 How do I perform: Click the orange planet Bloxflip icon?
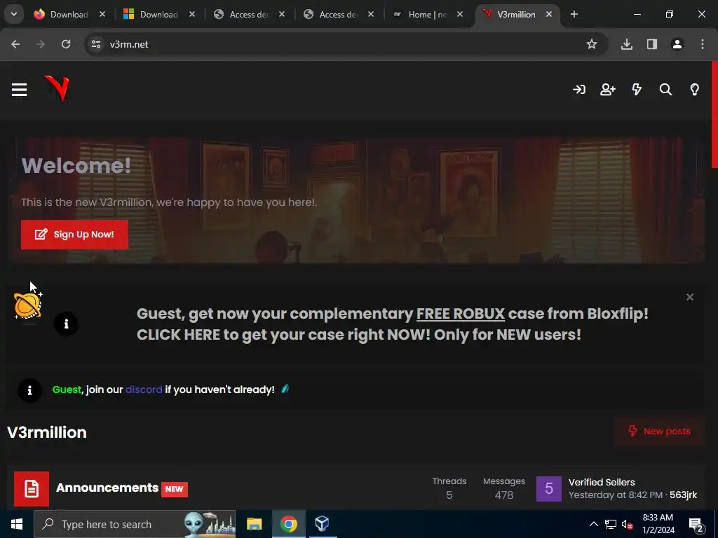(x=28, y=305)
